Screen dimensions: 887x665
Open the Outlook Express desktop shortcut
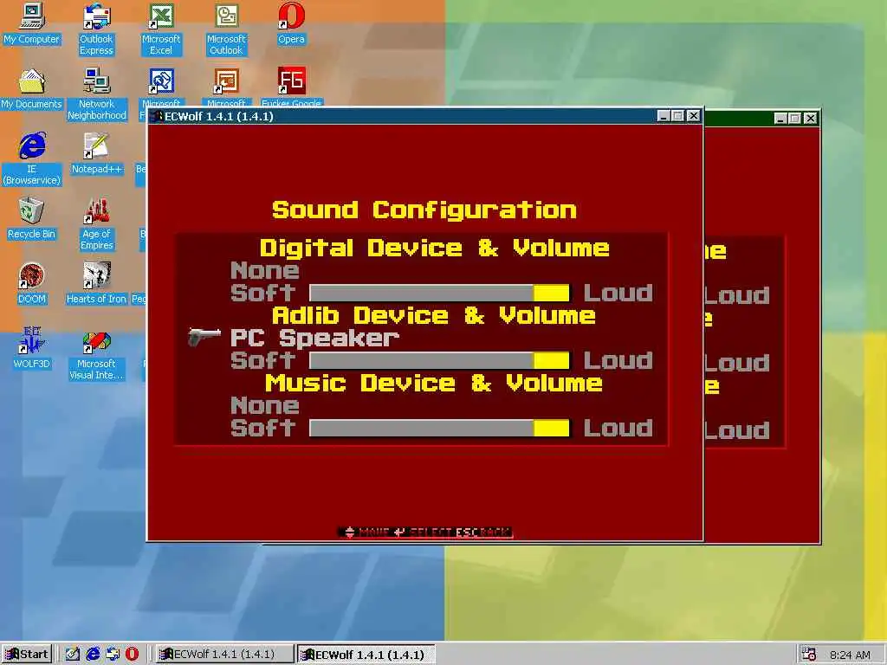coord(97,29)
